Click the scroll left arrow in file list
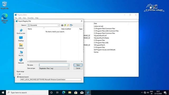Viewport: 169px width, 95px height. (28, 61)
